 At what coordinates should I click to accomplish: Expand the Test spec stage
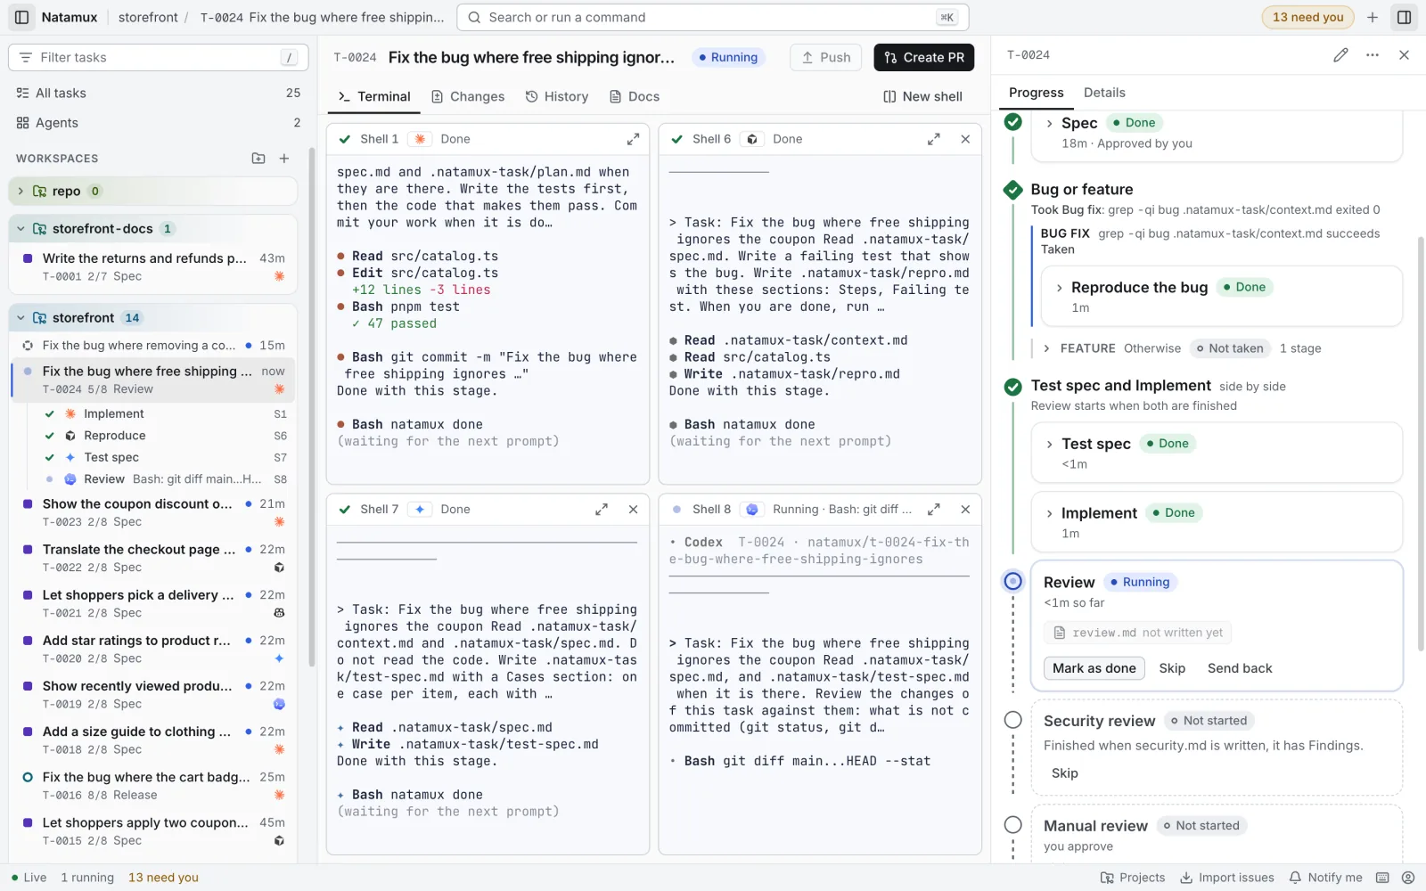click(1050, 444)
